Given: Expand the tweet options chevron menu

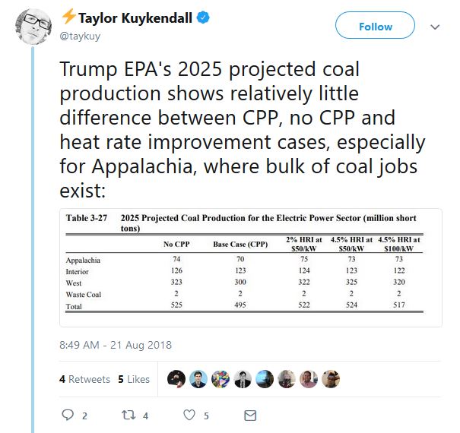Looking at the screenshot, I should click(x=435, y=27).
